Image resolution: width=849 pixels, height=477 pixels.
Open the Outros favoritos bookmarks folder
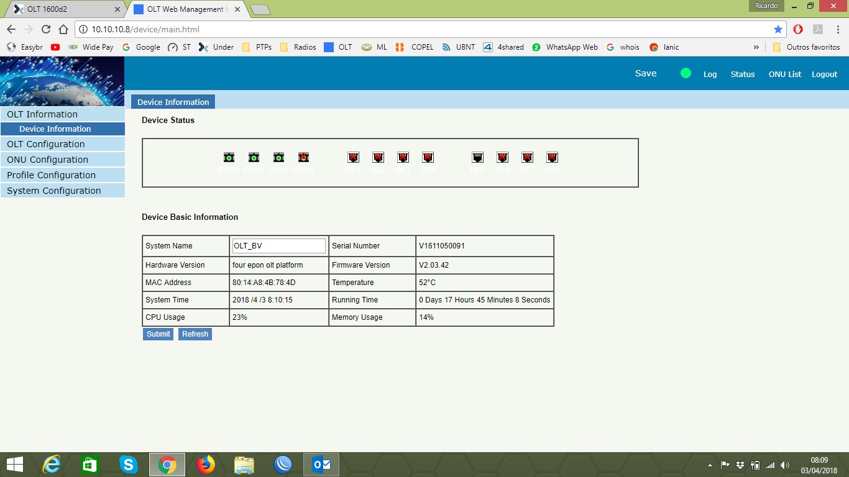click(806, 47)
